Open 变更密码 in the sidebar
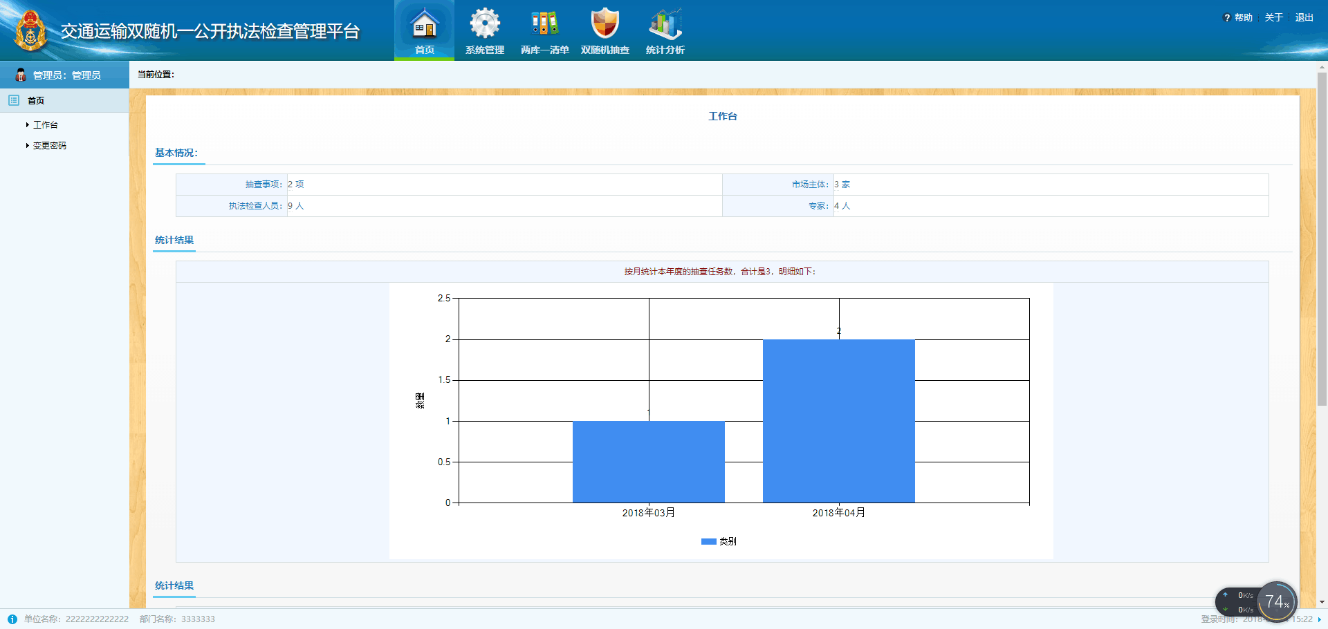The height and width of the screenshot is (629, 1328). (x=50, y=146)
